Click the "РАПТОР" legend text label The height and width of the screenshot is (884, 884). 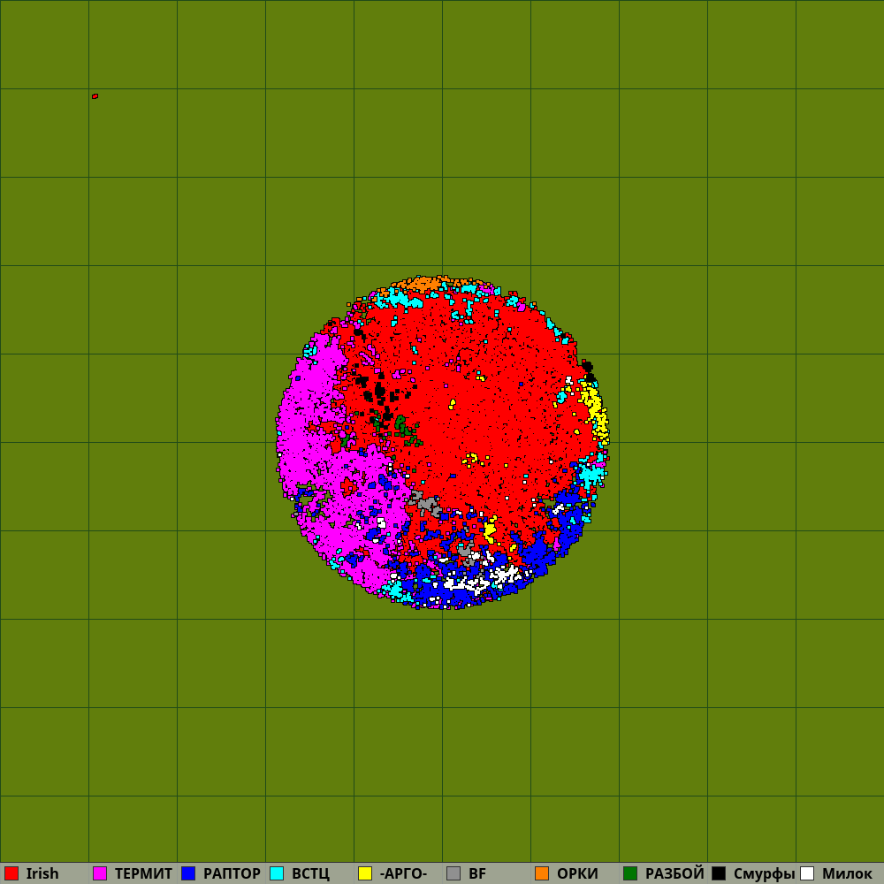coord(232,873)
